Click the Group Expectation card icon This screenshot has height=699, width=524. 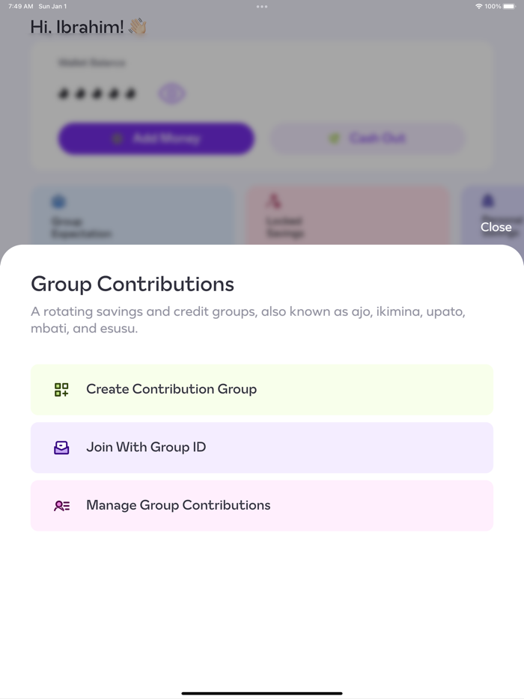[58, 200]
